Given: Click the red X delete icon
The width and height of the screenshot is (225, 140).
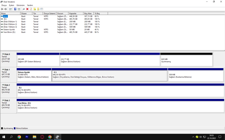Looking at the screenshot, I should [x=27, y=9].
